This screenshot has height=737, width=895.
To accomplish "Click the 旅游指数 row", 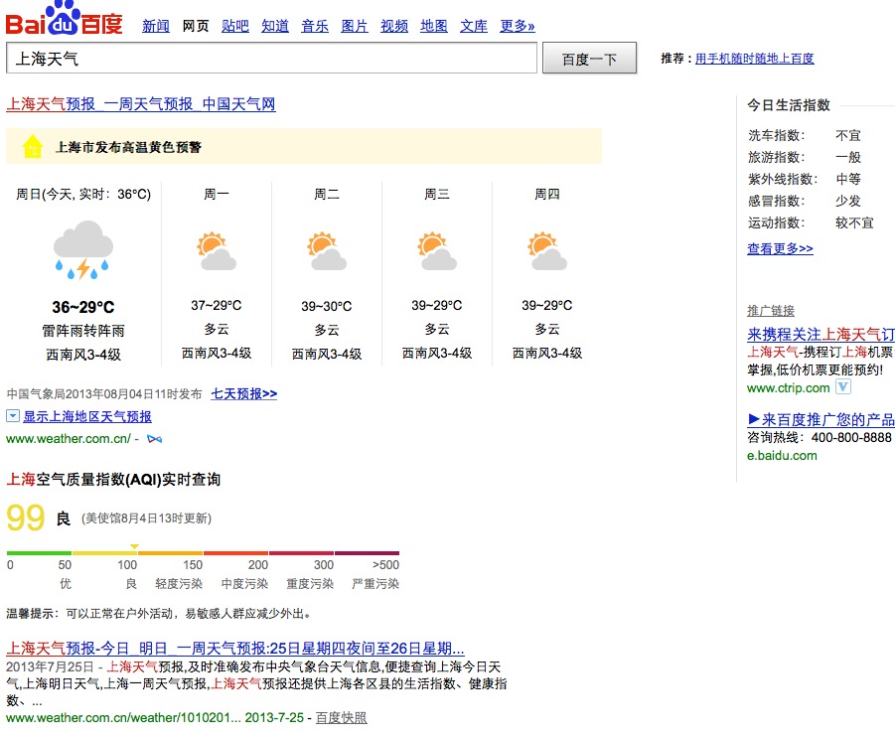I will pos(805,157).
